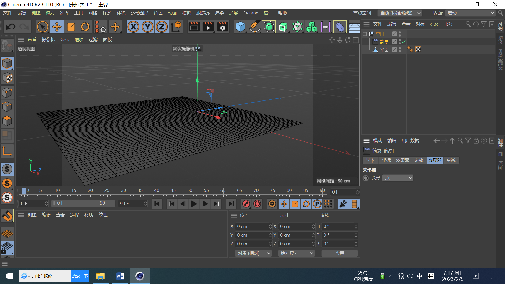Go to the start of animation
This screenshot has height=284, width=505.
157,204
